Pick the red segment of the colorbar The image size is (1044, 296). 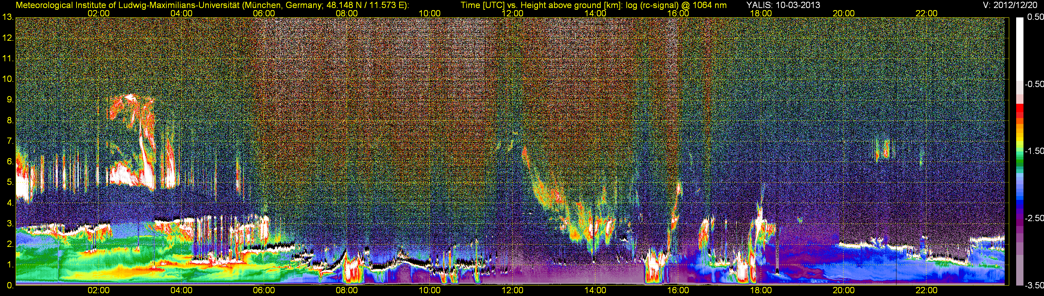tap(1020, 108)
